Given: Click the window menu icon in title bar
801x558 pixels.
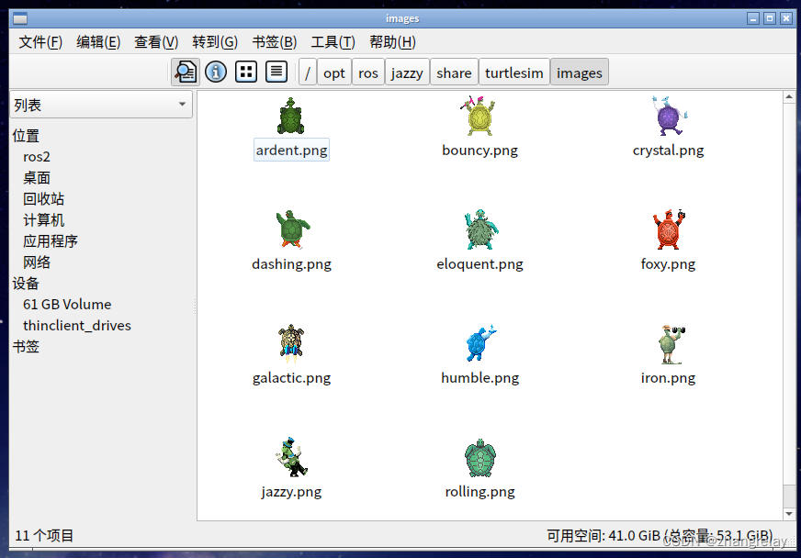Looking at the screenshot, I should coord(20,19).
